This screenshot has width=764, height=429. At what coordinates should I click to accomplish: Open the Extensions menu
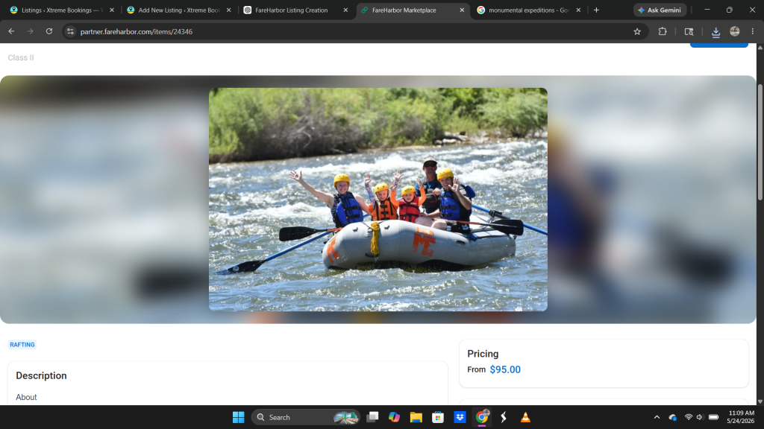pyautogui.click(x=663, y=31)
